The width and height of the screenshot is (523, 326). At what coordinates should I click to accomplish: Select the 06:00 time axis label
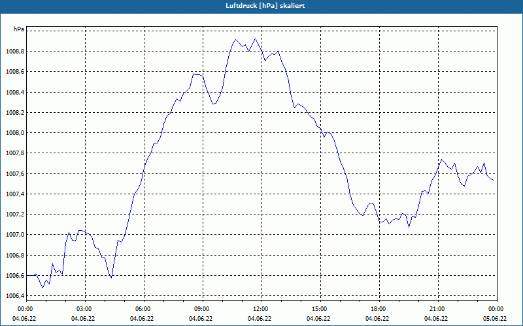[143, 309]
